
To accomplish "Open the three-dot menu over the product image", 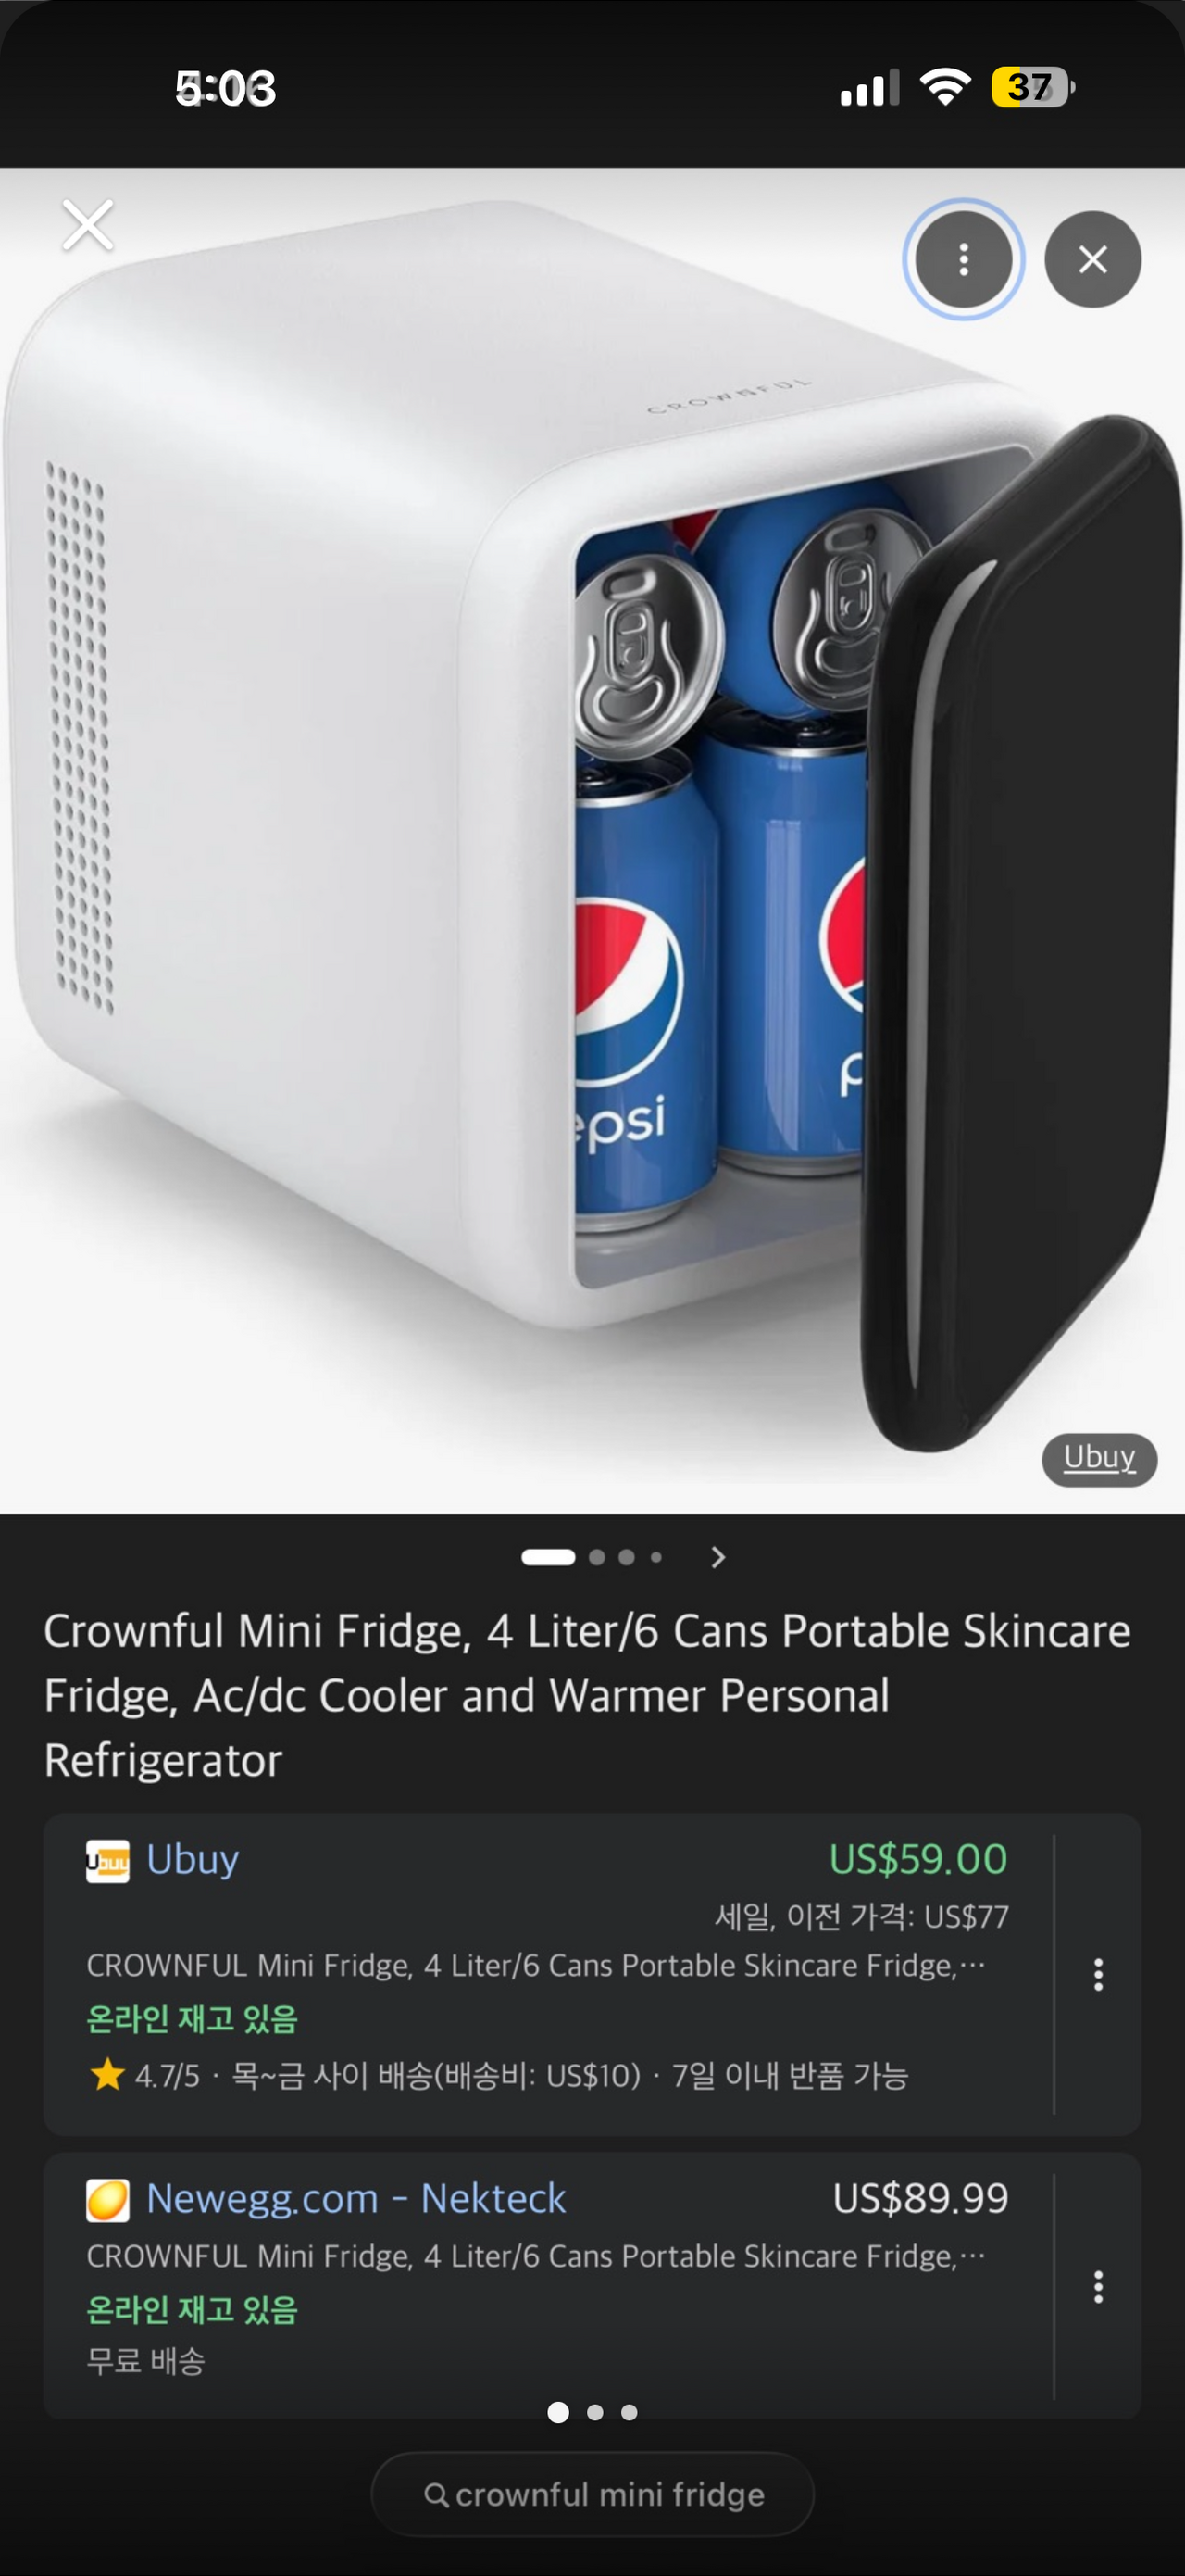I will [963, 259].
